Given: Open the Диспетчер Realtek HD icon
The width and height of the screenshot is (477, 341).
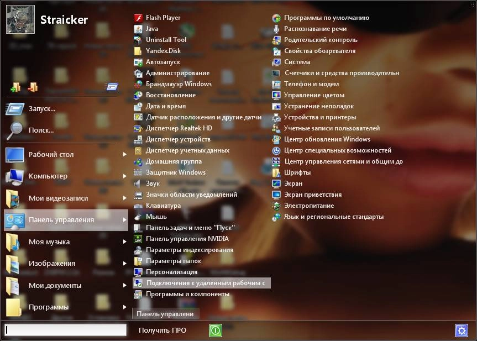Looking at the screenshot, I should click(x=138, y=128).
